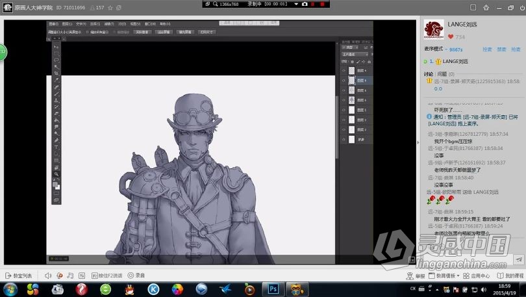Click the 打印尺寸 button
The height and width of the screenshot is (297, 526).
click(x=207, y=32)
